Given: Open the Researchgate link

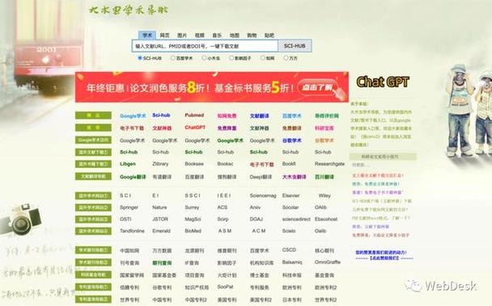Looking at the screenshot, I should 329,164.
